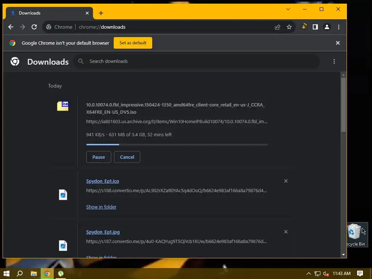372x279 pixels.
Task: Click the network status tray icon
Action: (x=318, y=274)
